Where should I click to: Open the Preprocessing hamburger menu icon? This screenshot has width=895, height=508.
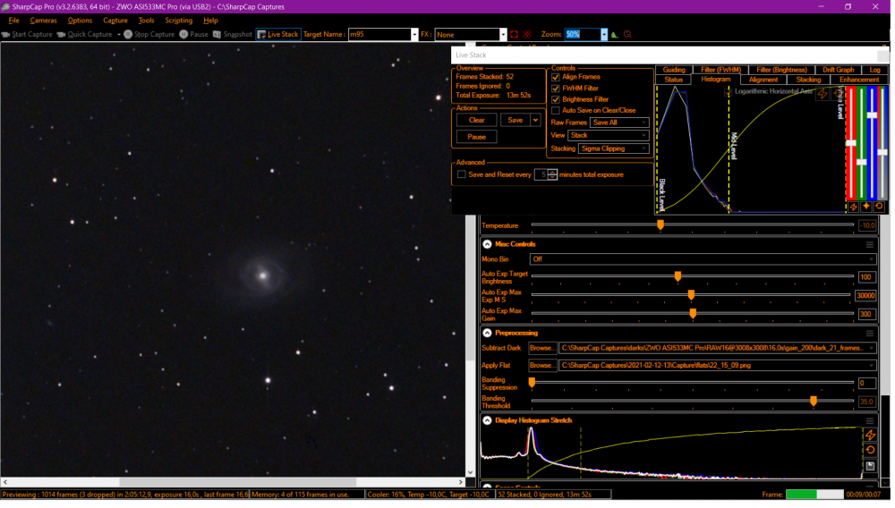click(869, 334)
